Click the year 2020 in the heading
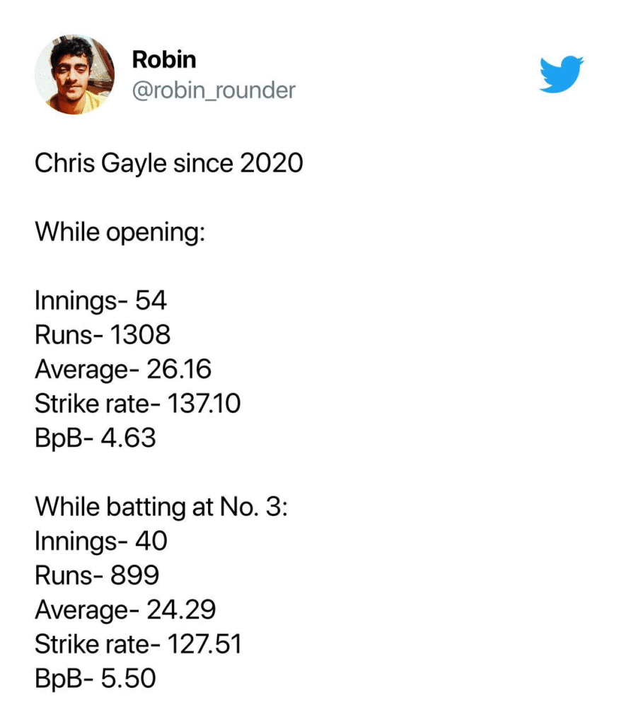 pyautogui.click(x=271, y=163)
